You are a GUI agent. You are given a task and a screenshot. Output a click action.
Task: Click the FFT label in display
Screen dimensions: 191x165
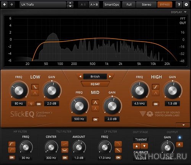pyautogui.click(x=183, y=19)
